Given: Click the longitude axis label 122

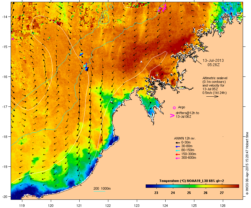Looking at the screenshot, I should click(108, 206).
